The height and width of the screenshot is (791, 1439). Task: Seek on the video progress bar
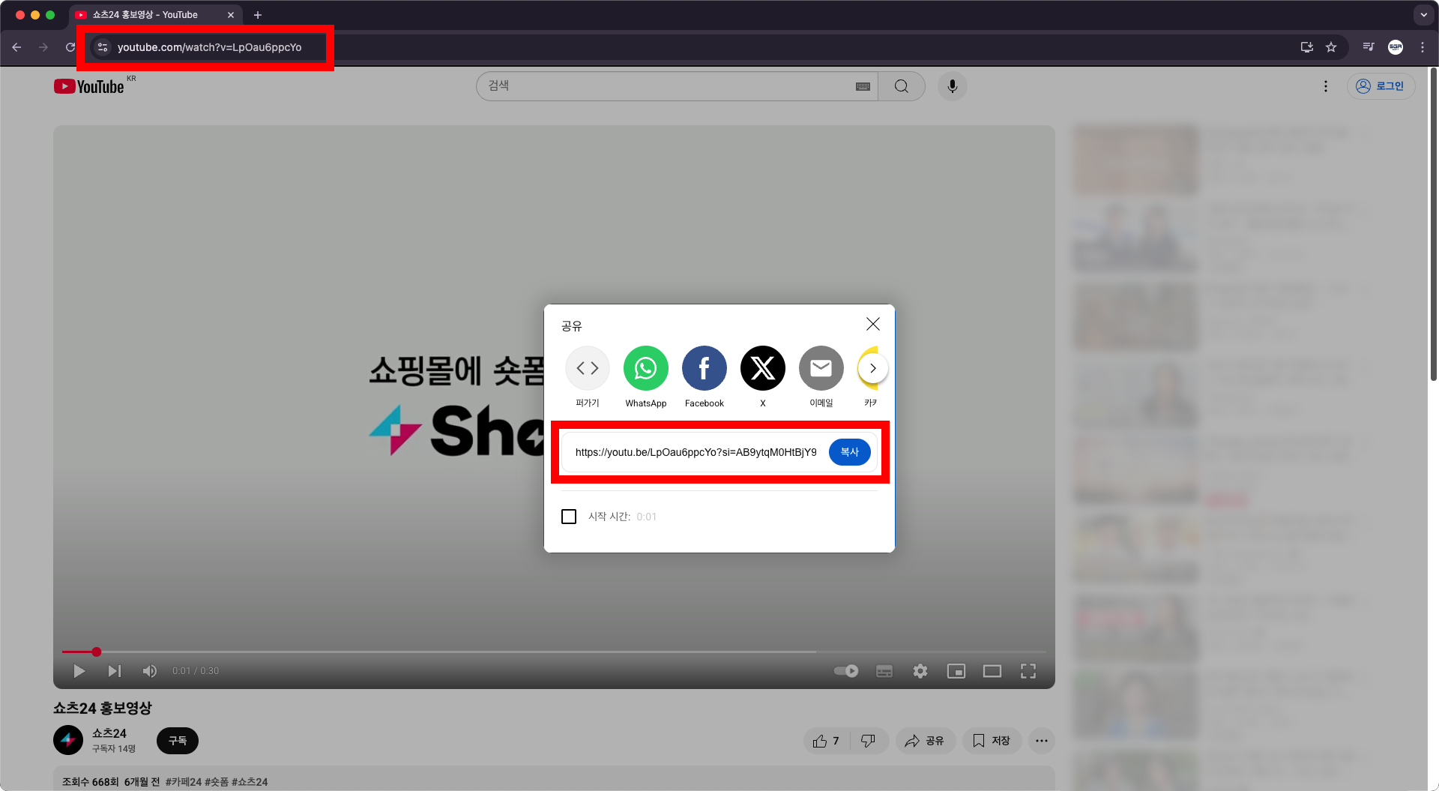(x=554, y=652)
